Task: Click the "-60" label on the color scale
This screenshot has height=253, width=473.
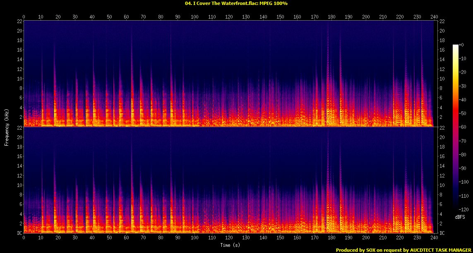Action: [462, 127]
